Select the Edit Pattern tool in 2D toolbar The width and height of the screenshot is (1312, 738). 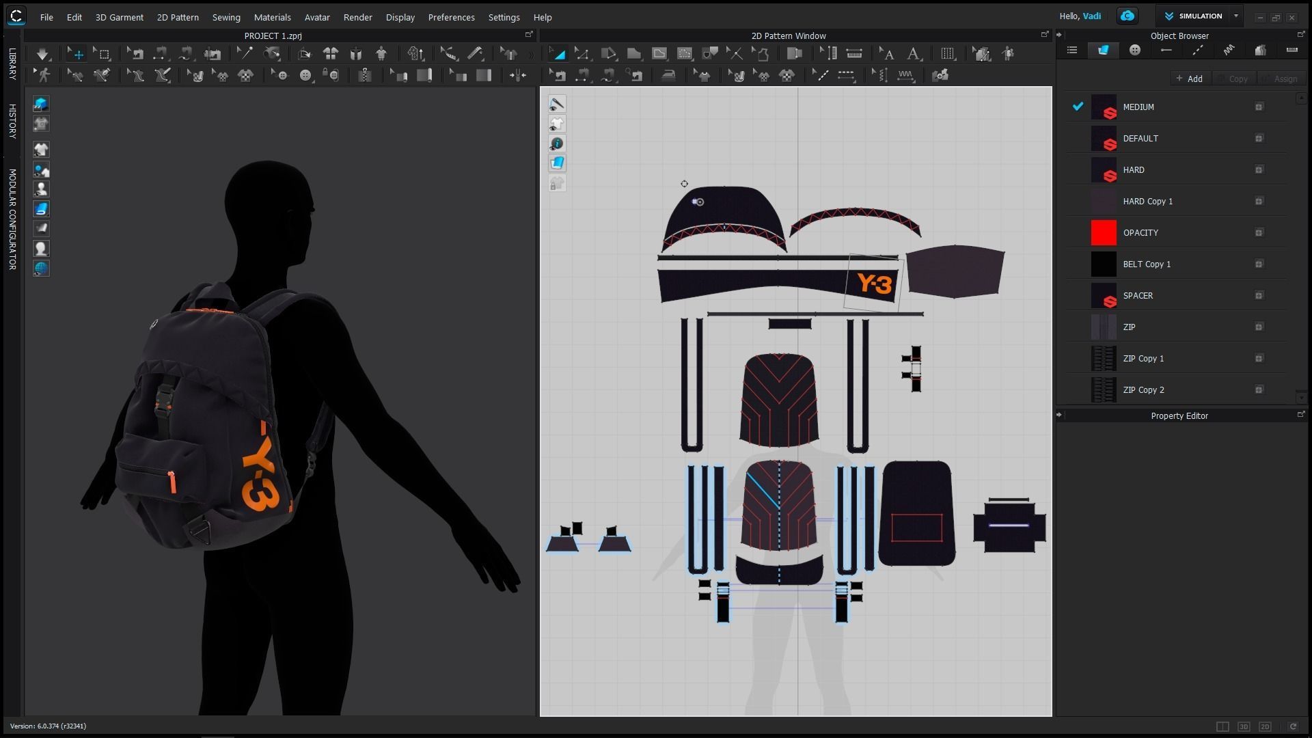pos(582,54)
